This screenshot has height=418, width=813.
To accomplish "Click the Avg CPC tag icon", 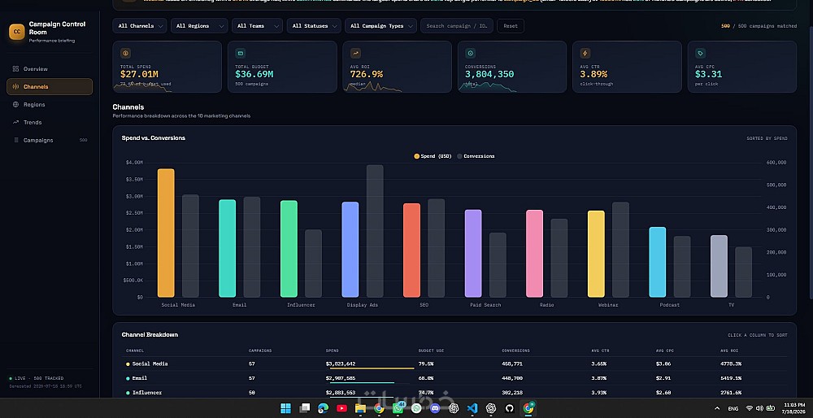I will click(700, 53).
